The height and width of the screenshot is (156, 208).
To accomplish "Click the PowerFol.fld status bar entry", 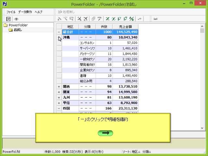I will click(11, 152).
